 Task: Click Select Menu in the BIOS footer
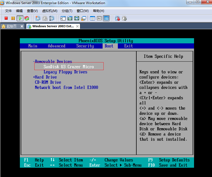[x=71, y=165]
